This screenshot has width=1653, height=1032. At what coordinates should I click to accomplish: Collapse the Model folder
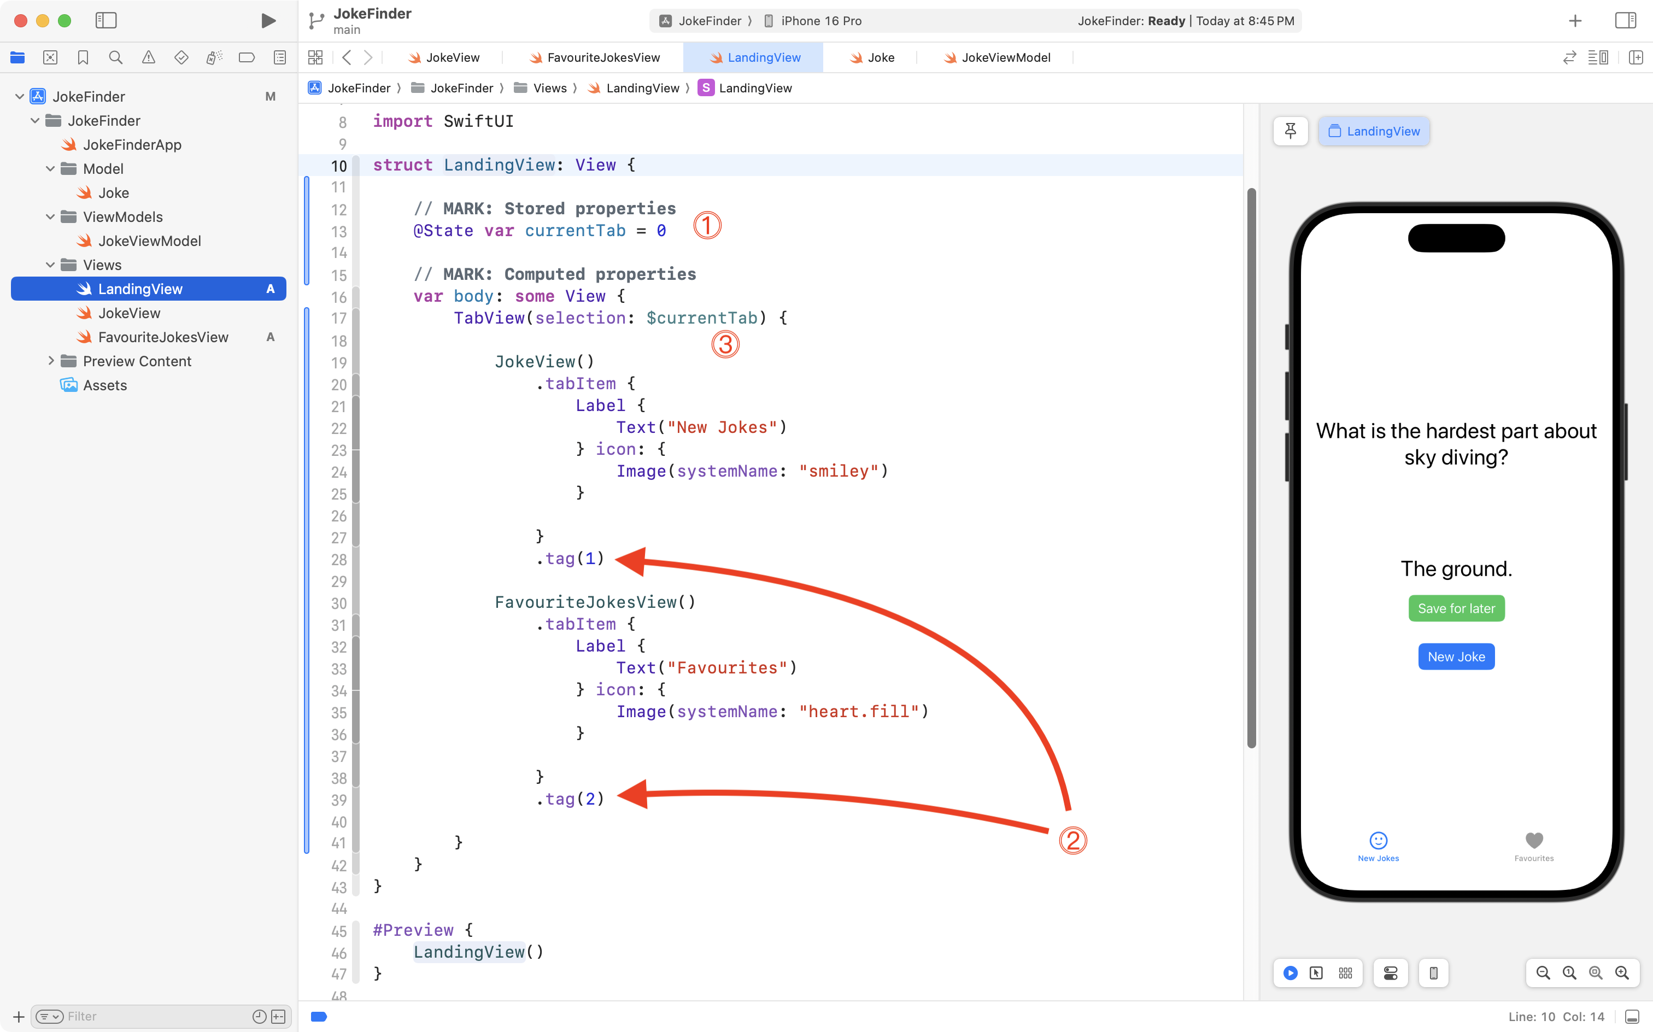[x=50, y=168]
